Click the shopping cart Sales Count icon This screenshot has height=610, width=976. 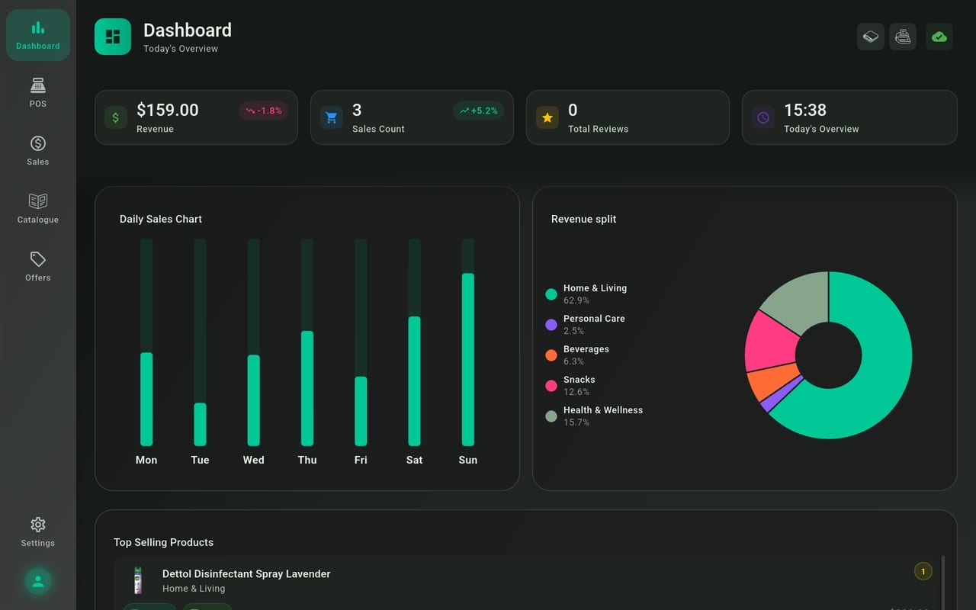pyautogui.click(x=332, y=117)
